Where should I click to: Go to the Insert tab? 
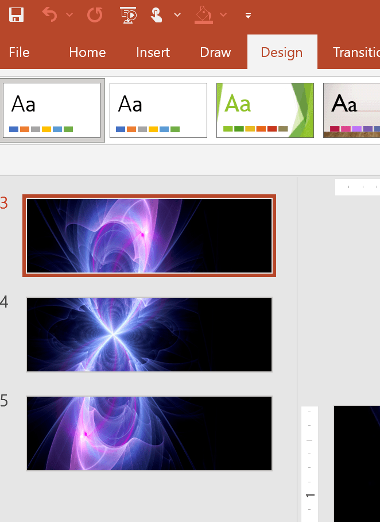tap(153, 52)
